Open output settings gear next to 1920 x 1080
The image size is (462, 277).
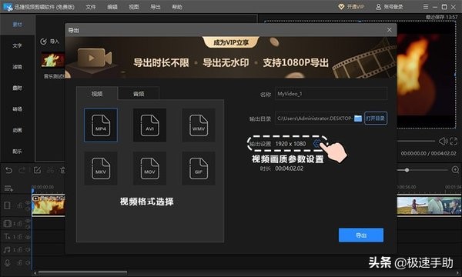[x=317, y=144]
